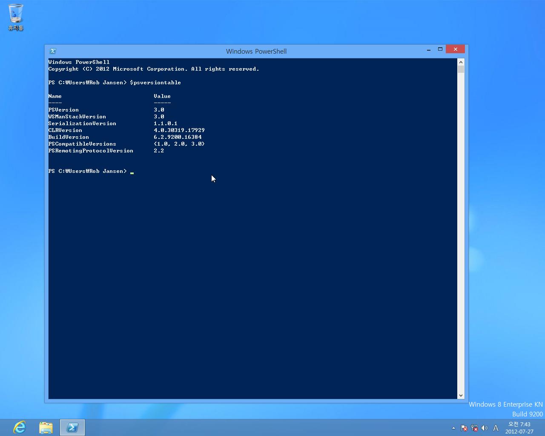
Task: Click the last PS prompt line
Action: click(91, 171)
